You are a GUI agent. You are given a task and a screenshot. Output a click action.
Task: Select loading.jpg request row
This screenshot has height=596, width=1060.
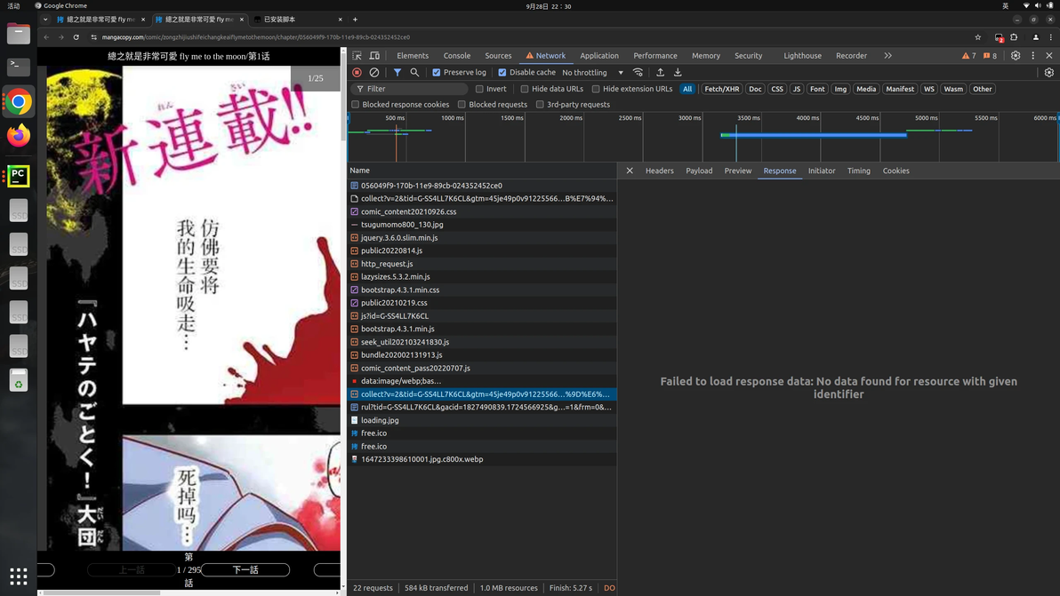coord(482,420)
